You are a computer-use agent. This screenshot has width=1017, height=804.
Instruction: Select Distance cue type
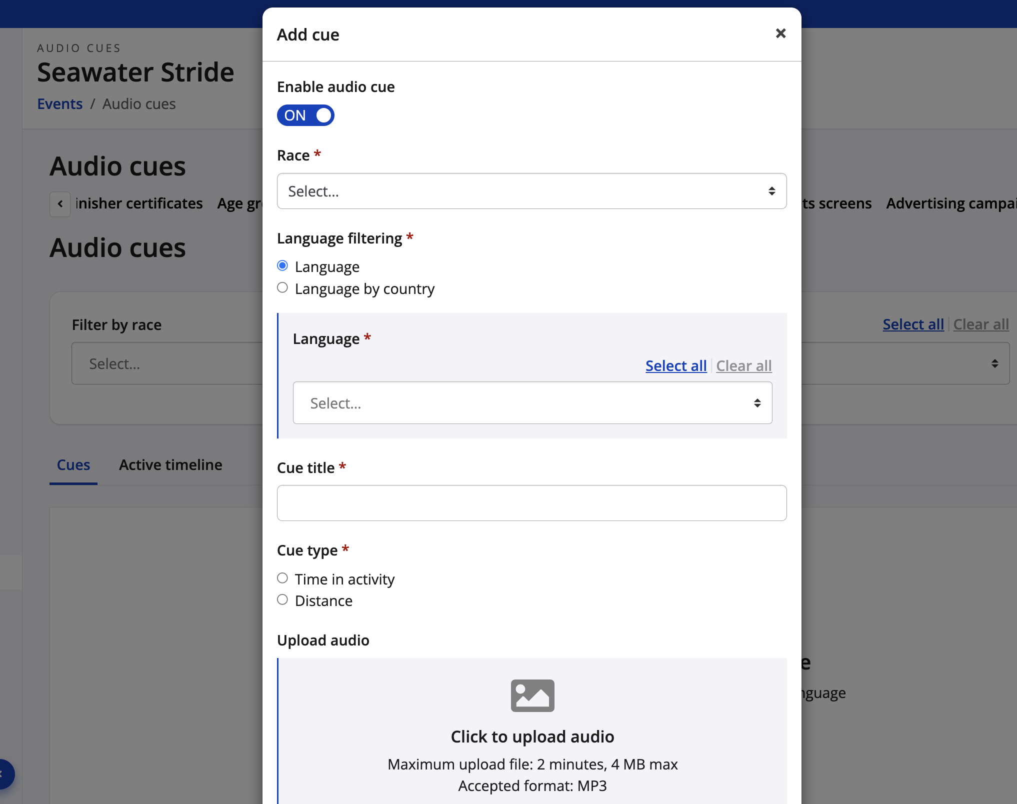click(x=282, y=600)
